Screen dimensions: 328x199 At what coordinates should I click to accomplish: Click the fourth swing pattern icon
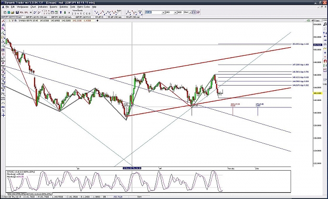pyautogui.click(x=114, y=13)
